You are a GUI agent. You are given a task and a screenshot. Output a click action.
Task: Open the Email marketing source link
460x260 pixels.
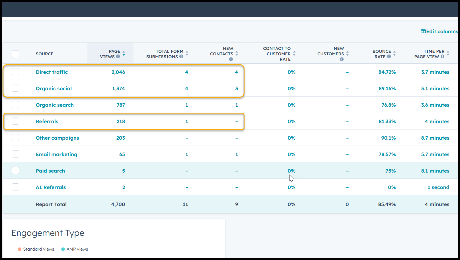click(x=56, y=154)
